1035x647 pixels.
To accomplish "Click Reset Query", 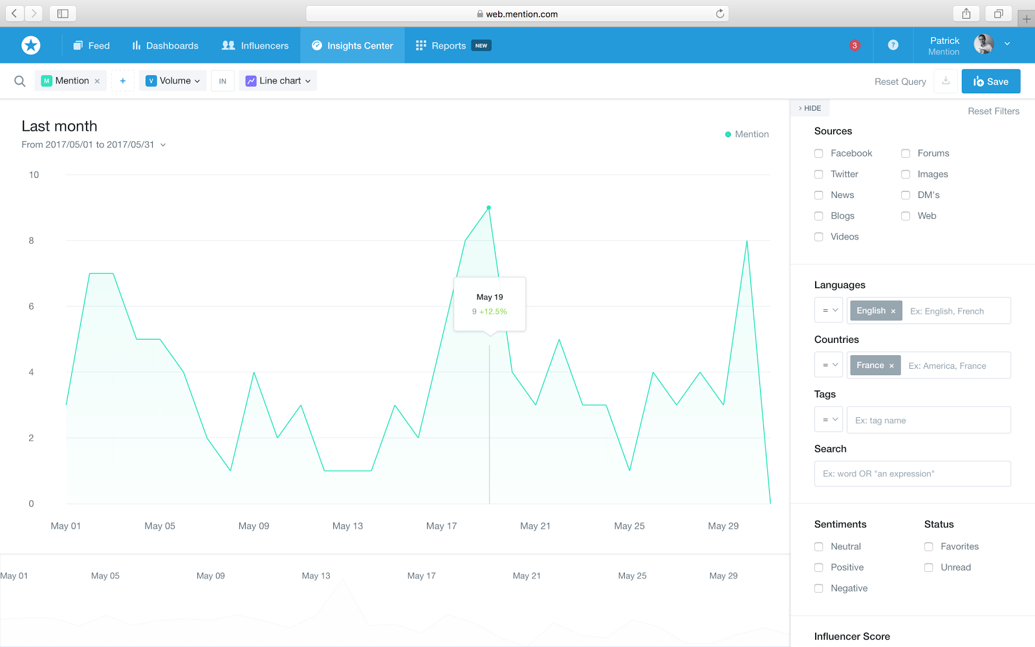I will 900,82.
